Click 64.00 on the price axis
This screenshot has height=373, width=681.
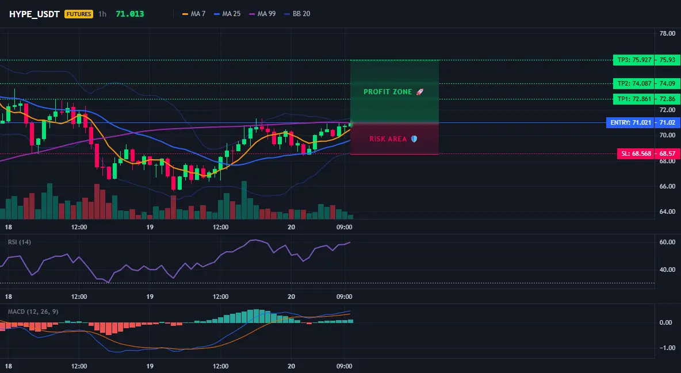point(667,212)
